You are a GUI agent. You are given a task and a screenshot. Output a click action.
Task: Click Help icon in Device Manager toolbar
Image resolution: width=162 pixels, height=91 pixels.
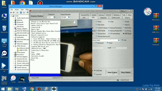(21, 13)
